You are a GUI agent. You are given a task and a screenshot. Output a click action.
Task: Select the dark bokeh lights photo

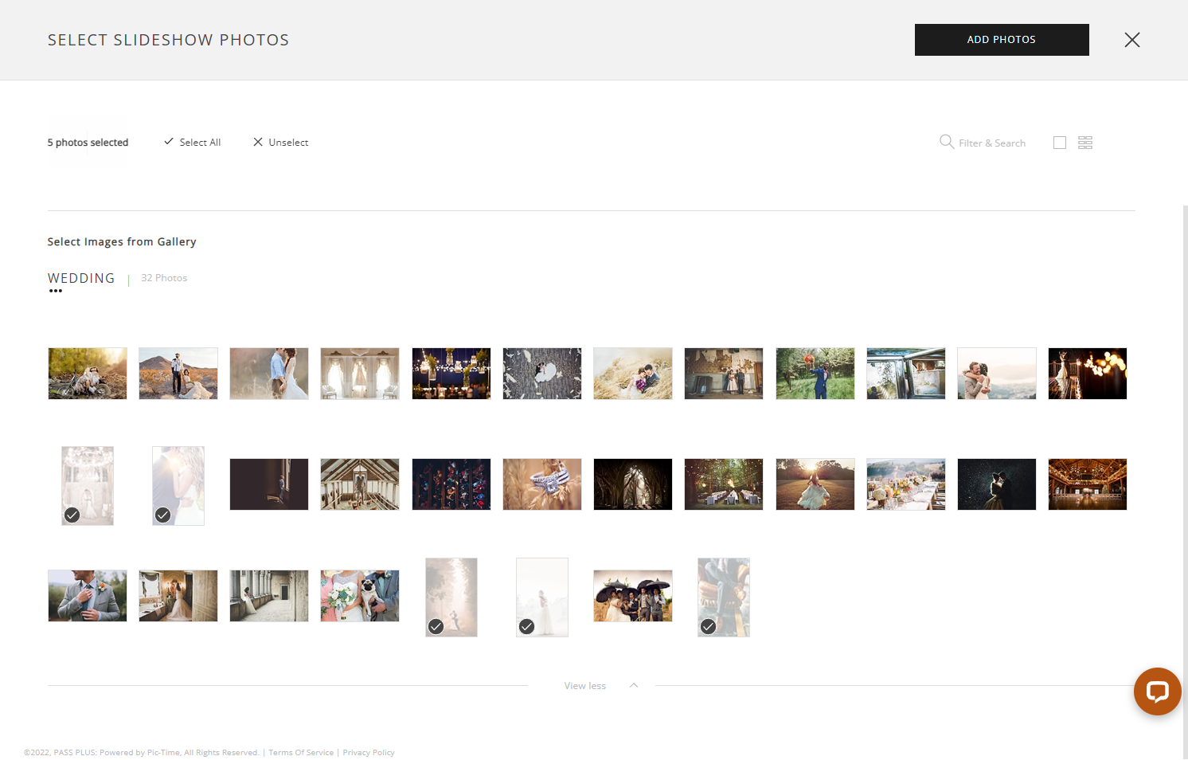pos(1088,374)
